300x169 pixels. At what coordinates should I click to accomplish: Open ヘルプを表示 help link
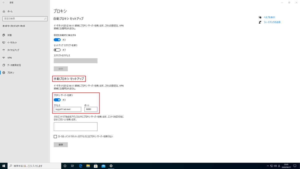click(x=270, y=17)
